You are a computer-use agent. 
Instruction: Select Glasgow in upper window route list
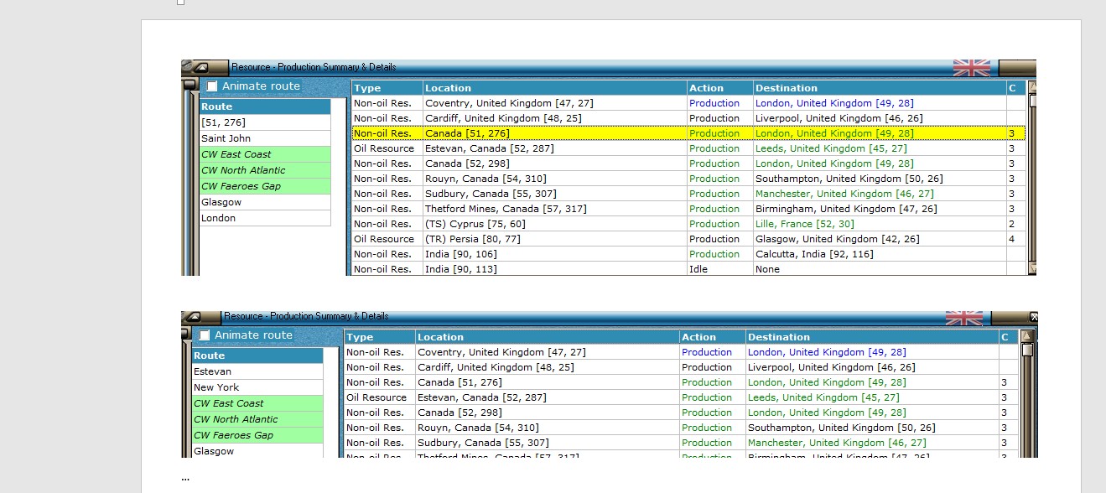tap(265, 202)
